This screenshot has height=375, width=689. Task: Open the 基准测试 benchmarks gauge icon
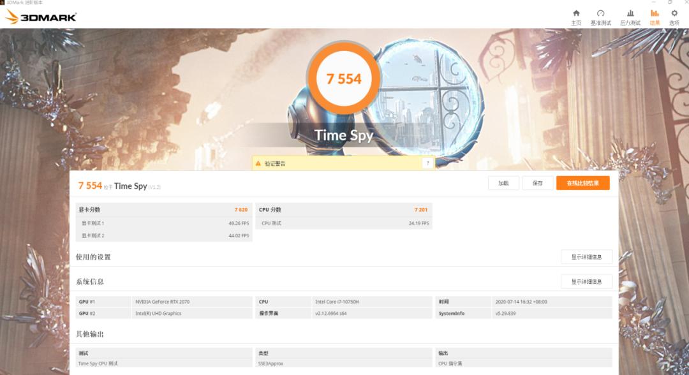point(601,13)
